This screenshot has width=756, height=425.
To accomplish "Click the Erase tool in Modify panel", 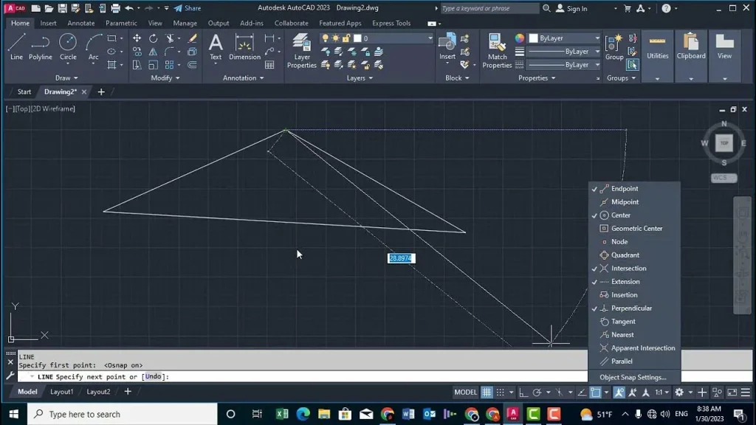I will pos(193,38).
